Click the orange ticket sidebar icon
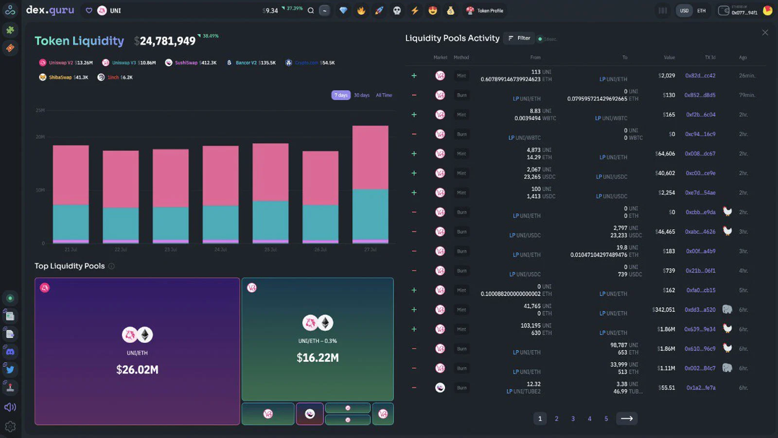 tap(10, 48)
